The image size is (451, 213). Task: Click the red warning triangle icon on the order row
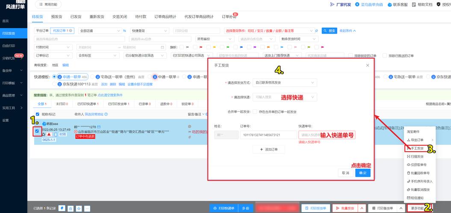click(x=49, y=134)
